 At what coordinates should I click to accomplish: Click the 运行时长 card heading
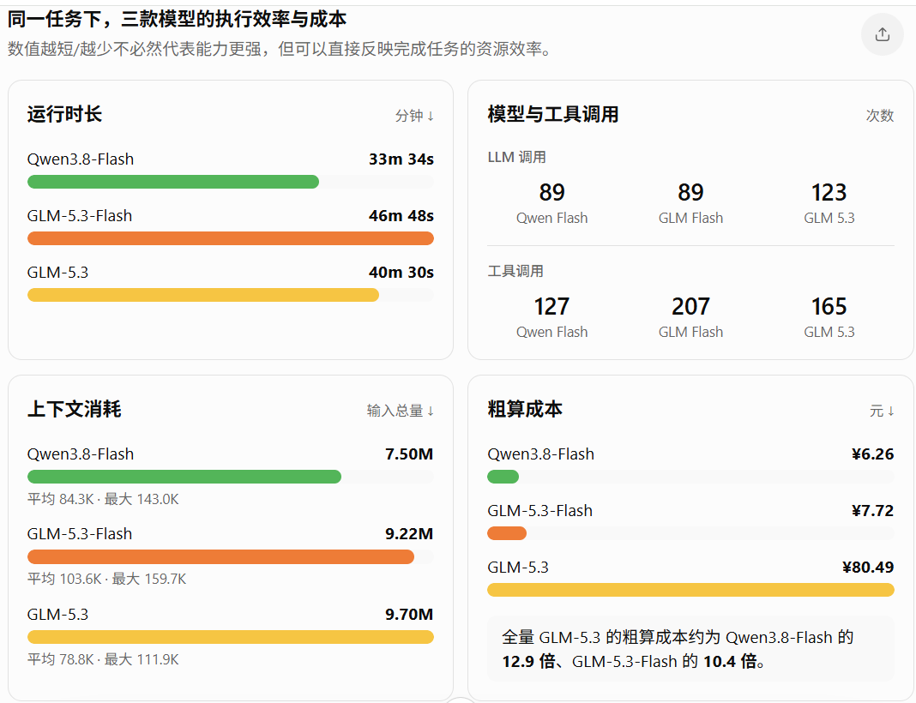(64, 114)
